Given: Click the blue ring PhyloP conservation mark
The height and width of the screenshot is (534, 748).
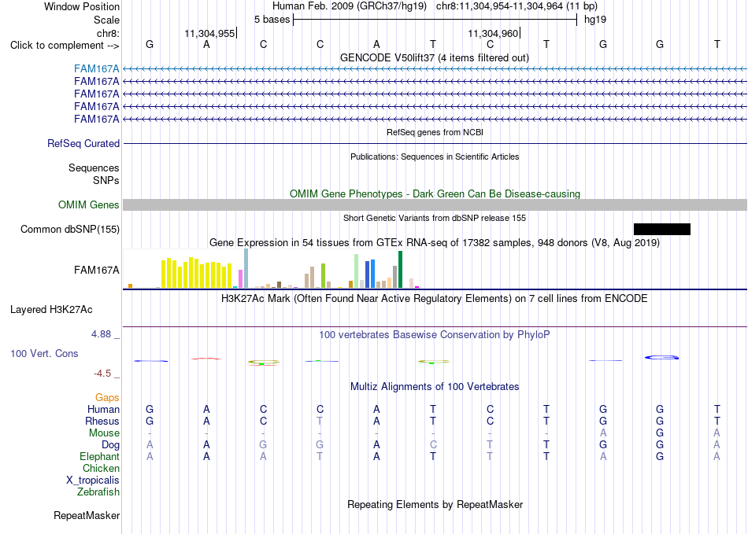Looking at the screenshot, I should (x=661, y=357).
